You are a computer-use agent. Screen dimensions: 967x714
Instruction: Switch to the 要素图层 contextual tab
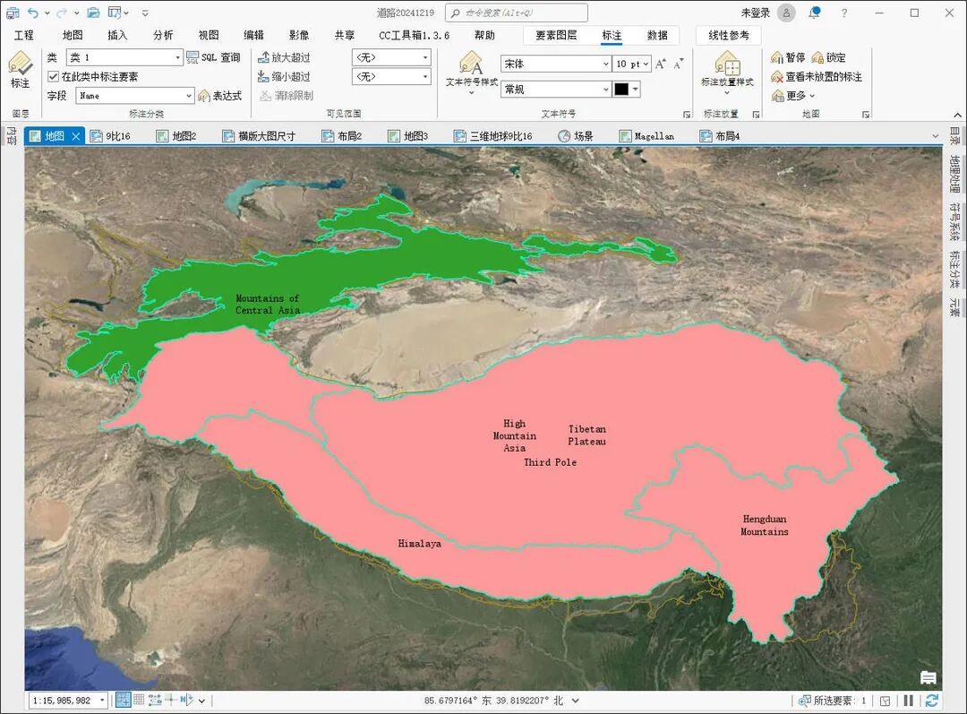556,35
